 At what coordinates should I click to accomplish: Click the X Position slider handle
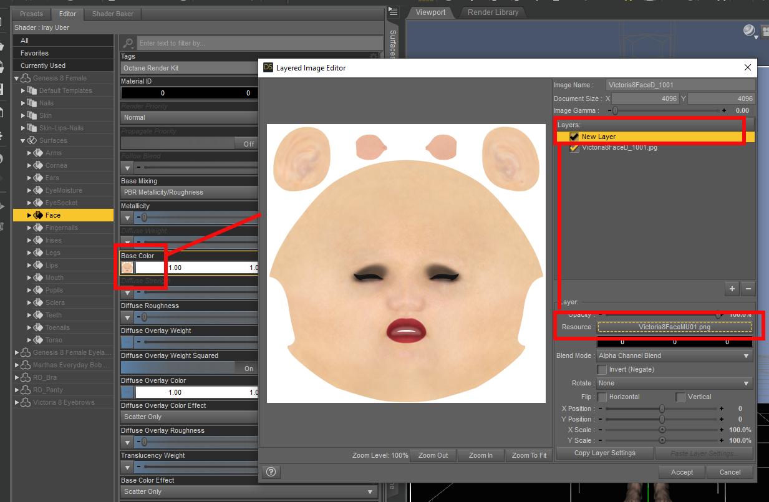click(662, 409)
